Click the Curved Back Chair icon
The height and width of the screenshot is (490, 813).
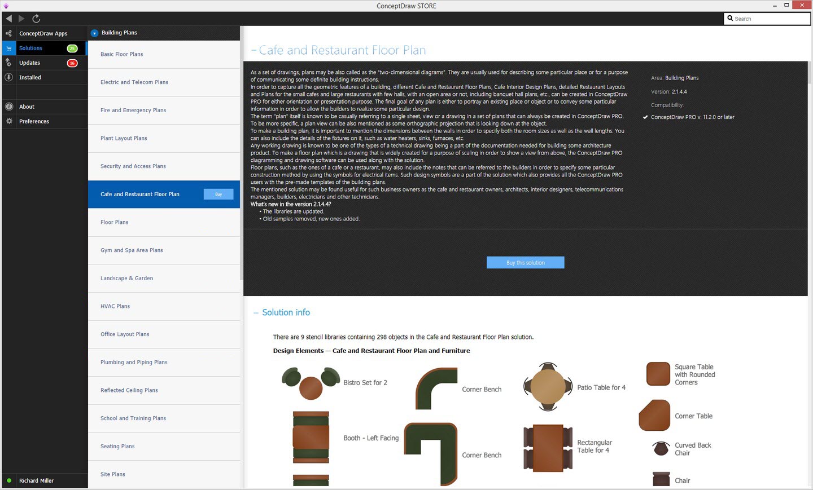661,448
